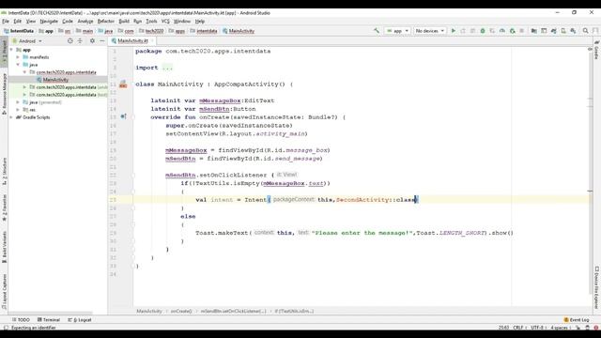The image size is (601, 338).
Task: Toggle the Layout Captures side tab
Action: [x=4, y=292]
